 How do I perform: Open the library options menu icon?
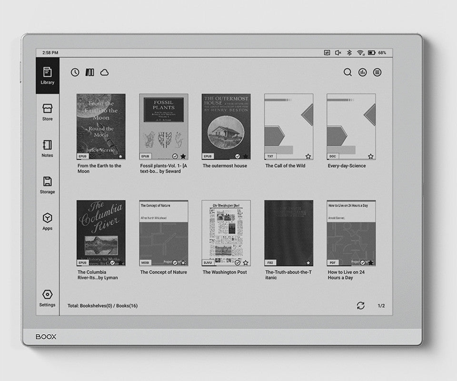377,72
